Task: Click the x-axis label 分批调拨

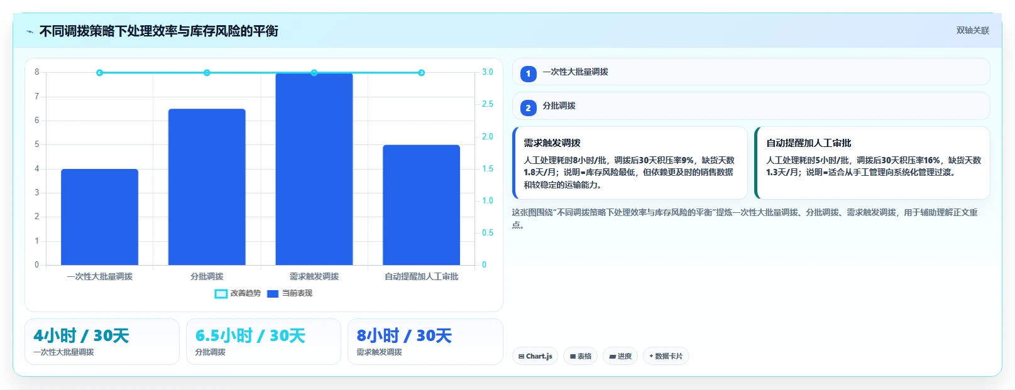Action: pyautogui.click(x=207, y=276)
